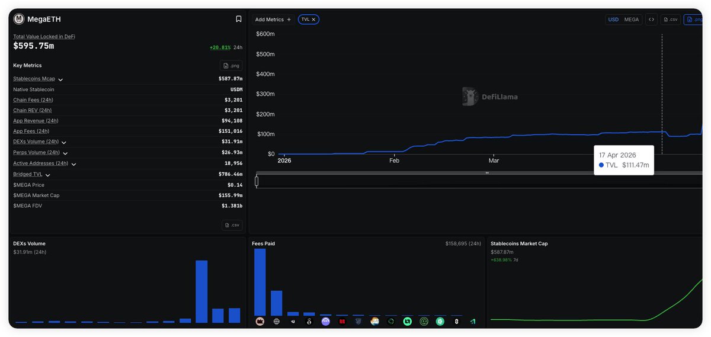Click the dark blue shield protocol icon
Screen dimensions: 711x337
tap(358, 322)
